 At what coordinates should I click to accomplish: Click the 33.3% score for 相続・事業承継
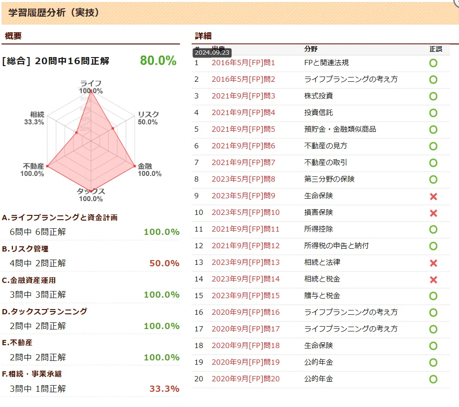[x=164, y=389]
